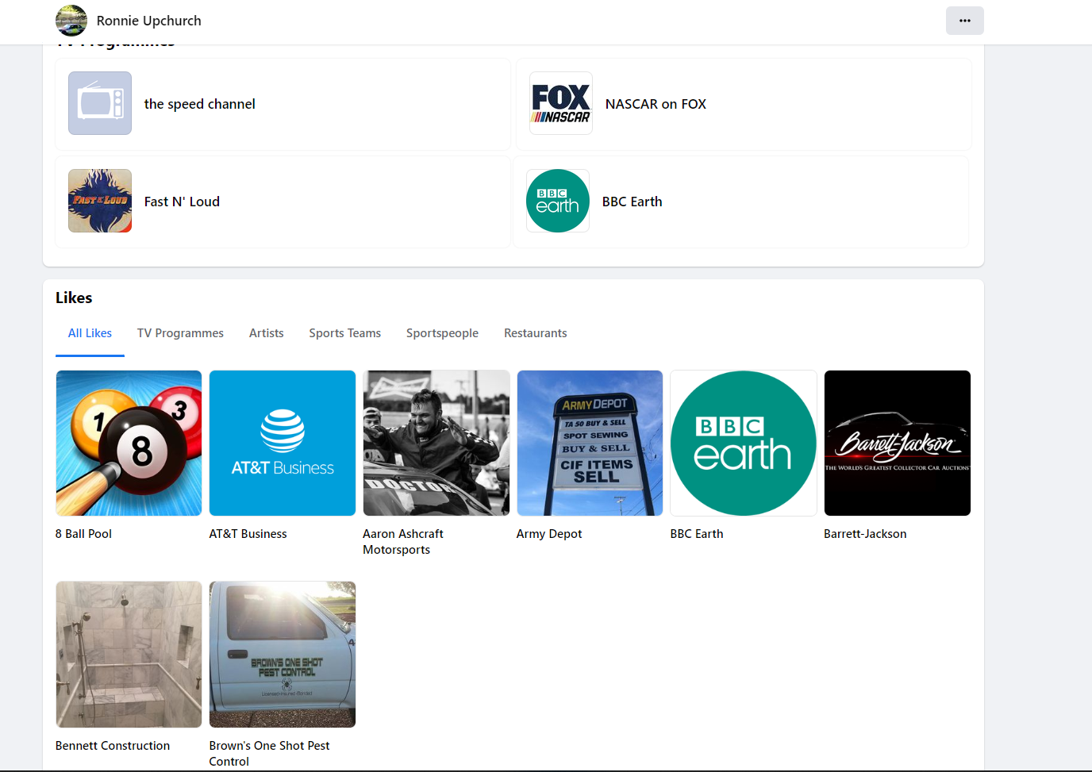Click the NASCAR on FOX text link
1092x772 pixels.
pos(656,104)
